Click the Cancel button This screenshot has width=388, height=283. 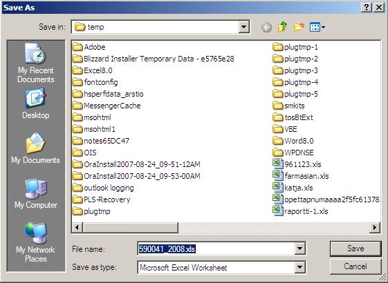click(x=355, y=266)
